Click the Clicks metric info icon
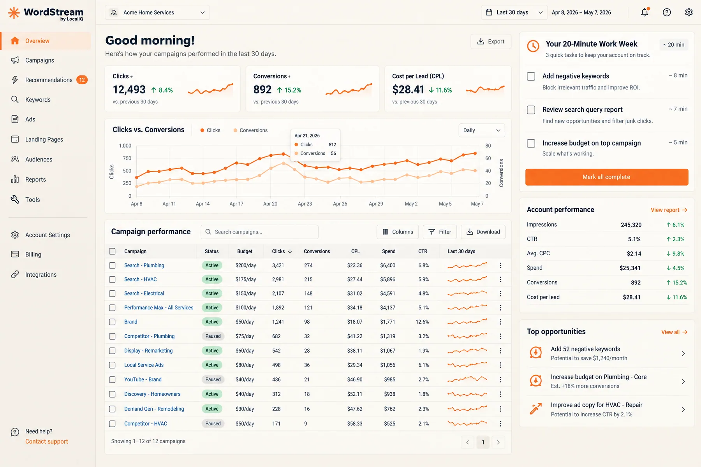 132,77
